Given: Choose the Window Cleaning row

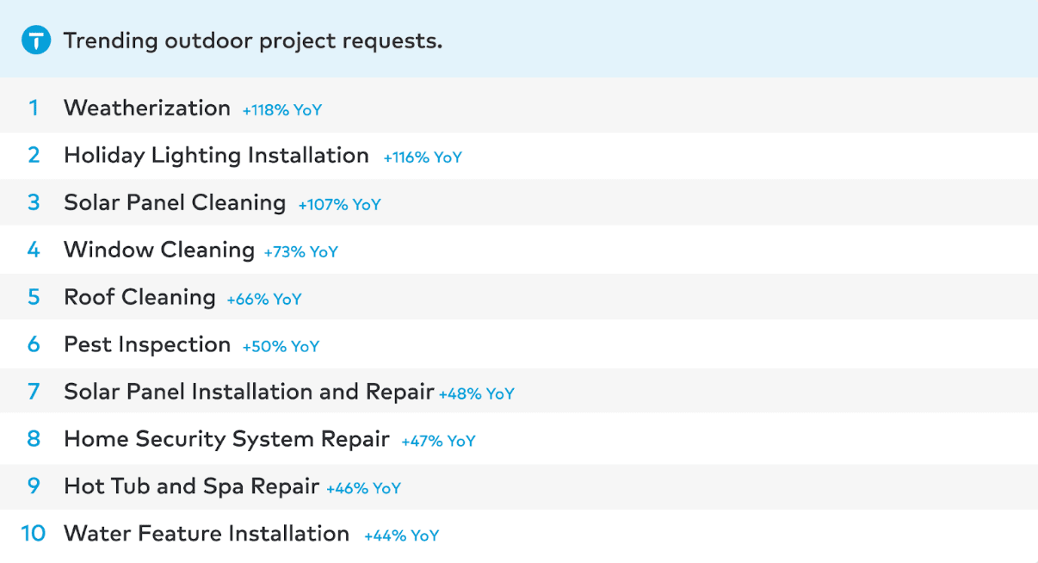Looking at the screenshot, I should [x=519, y=250].
